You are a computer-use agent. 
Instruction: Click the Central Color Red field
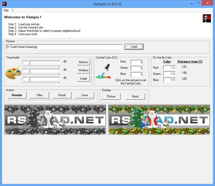[137, 62]
